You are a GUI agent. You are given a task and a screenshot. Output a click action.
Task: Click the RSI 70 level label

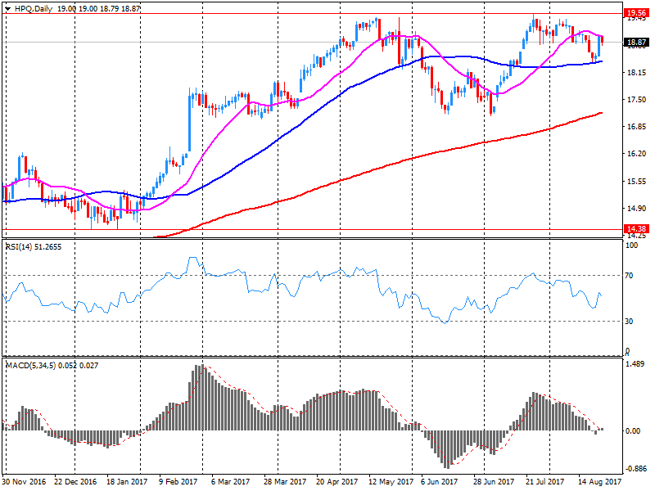pos(629,276)
